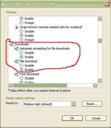Image resolution: width=111 pixels, height=128 pixels.
Task: Select Disable under File download
Action: point(21,65)
